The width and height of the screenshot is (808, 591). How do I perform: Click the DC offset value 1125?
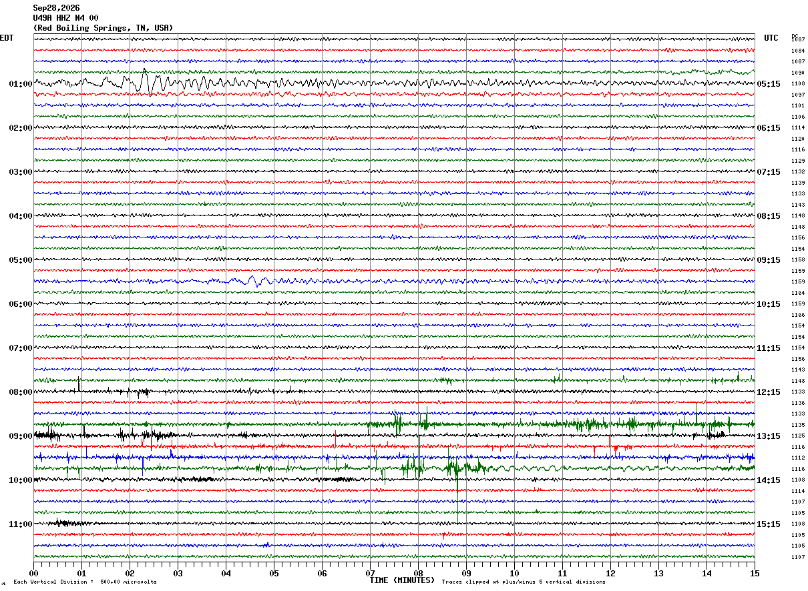click(x=798, y=436)
